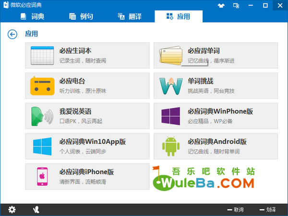288x216 pixels.
Task: Click description 清新界面，流畅顺滑
Action: pyautogui.click(x=83, y=182)
